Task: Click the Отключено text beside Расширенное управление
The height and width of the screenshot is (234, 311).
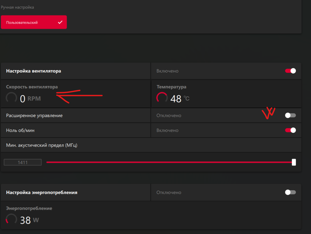Action: coord(169,116)
